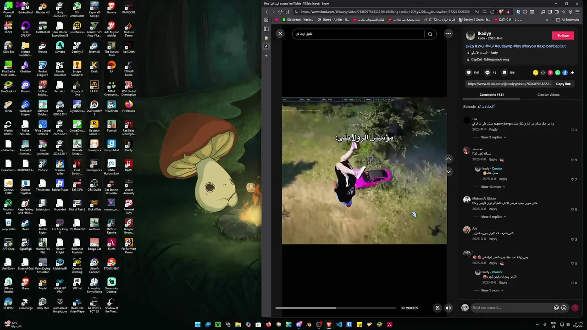Open the Shared - All files bookmark
This screenshot has height=330, width=587.
333,20
